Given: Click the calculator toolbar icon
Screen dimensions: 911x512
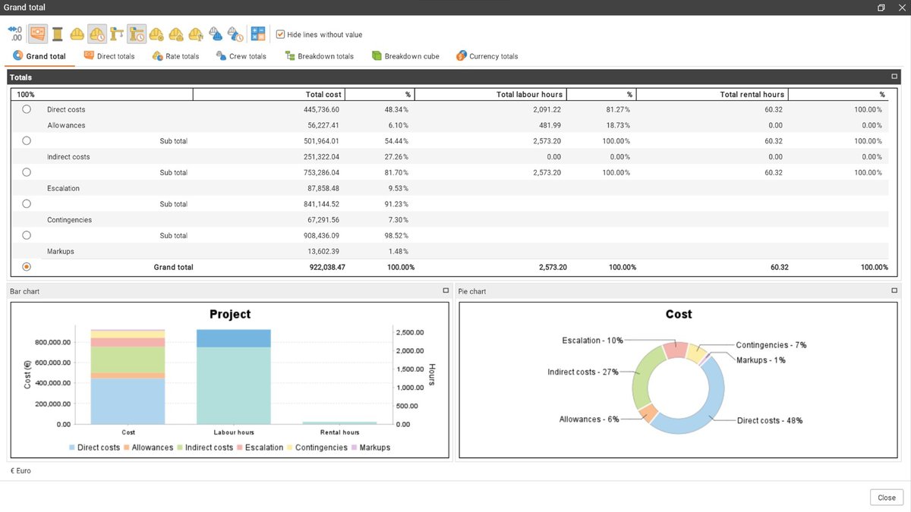Looking at the screenshot, I should [258, 33].
